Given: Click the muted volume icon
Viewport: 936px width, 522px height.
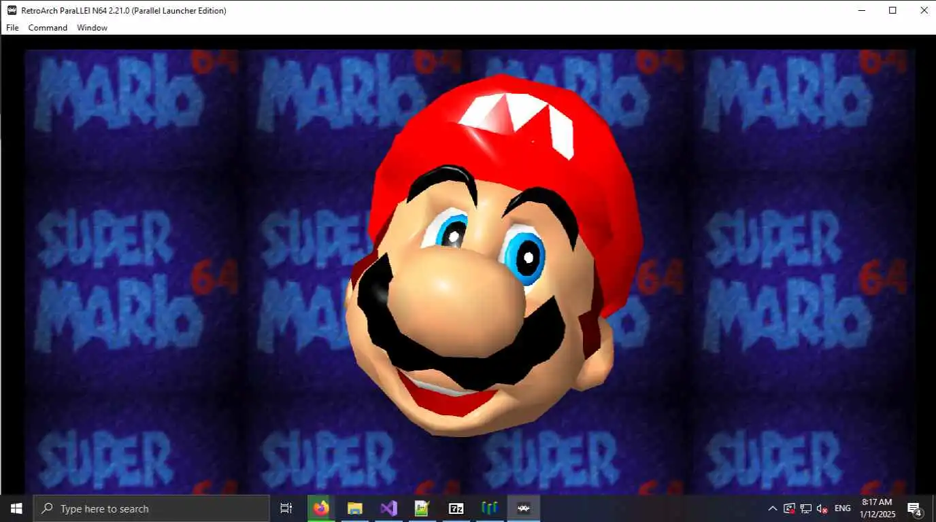Looking at the screenshot, I should 822,508.
